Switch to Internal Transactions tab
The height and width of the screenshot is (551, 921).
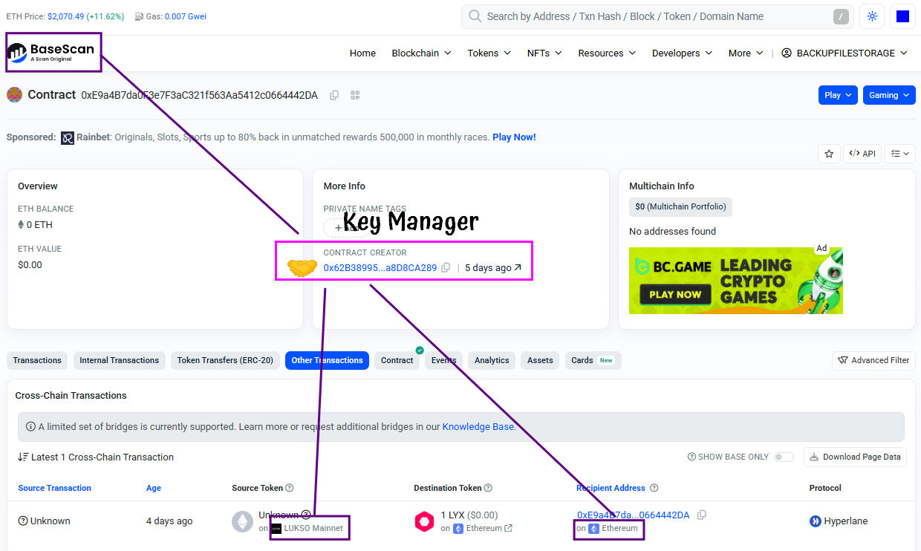[x=120, y=360]
